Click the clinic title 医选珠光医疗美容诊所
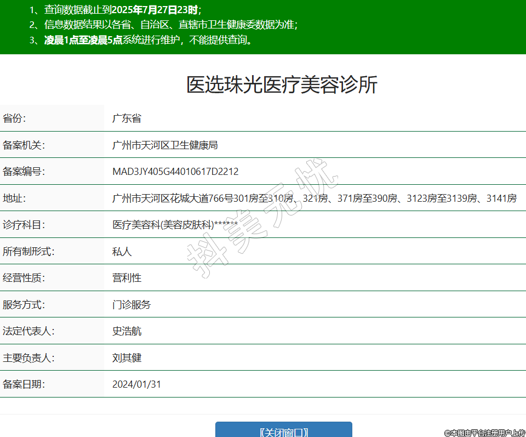The image size is (526, 437). [282, 85]
